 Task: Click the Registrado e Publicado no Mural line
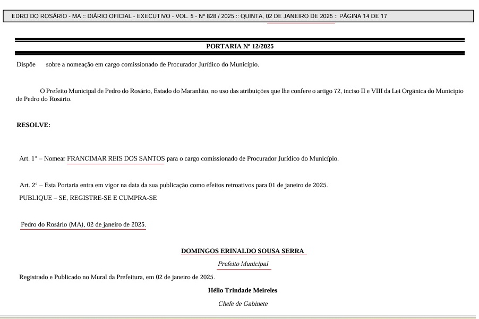[x=117, y=277]
